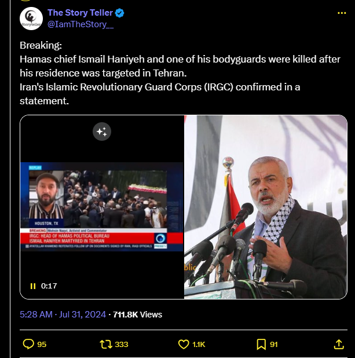Click the 333 repost count
The image size is (355, 358).
pos(122,344)
